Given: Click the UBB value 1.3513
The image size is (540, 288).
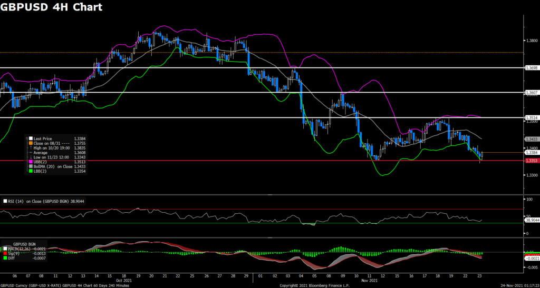Looking at the screenshot, I should pyautogui.click(x=80, y=162).
